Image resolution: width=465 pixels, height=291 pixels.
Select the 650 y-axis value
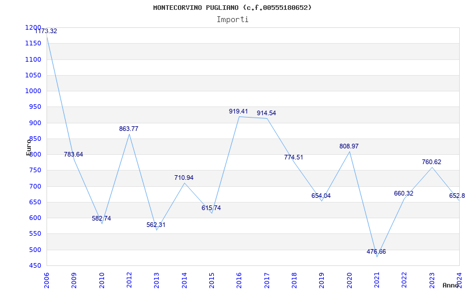click(35, 202)
